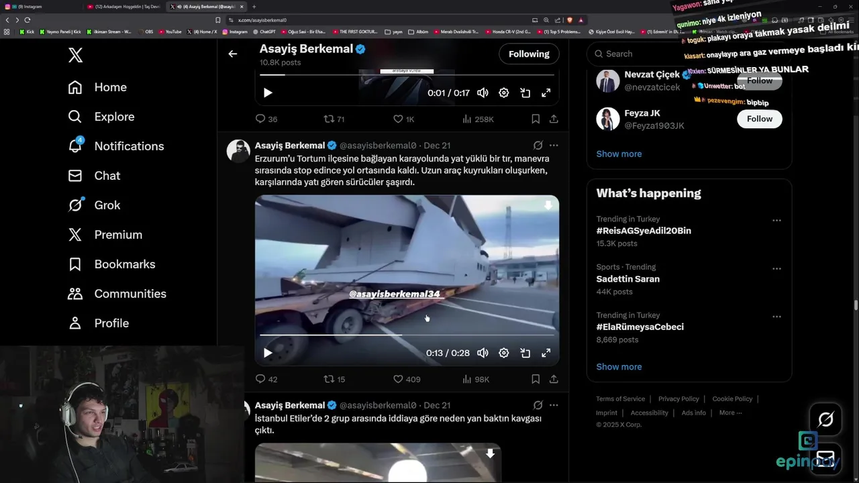This screenshot has height=483, width=859.
Task: Click the download arrow on yacht video
Action: (x=548, y=205)
